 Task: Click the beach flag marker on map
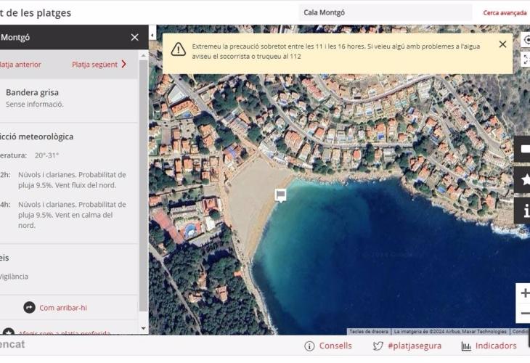280,195
